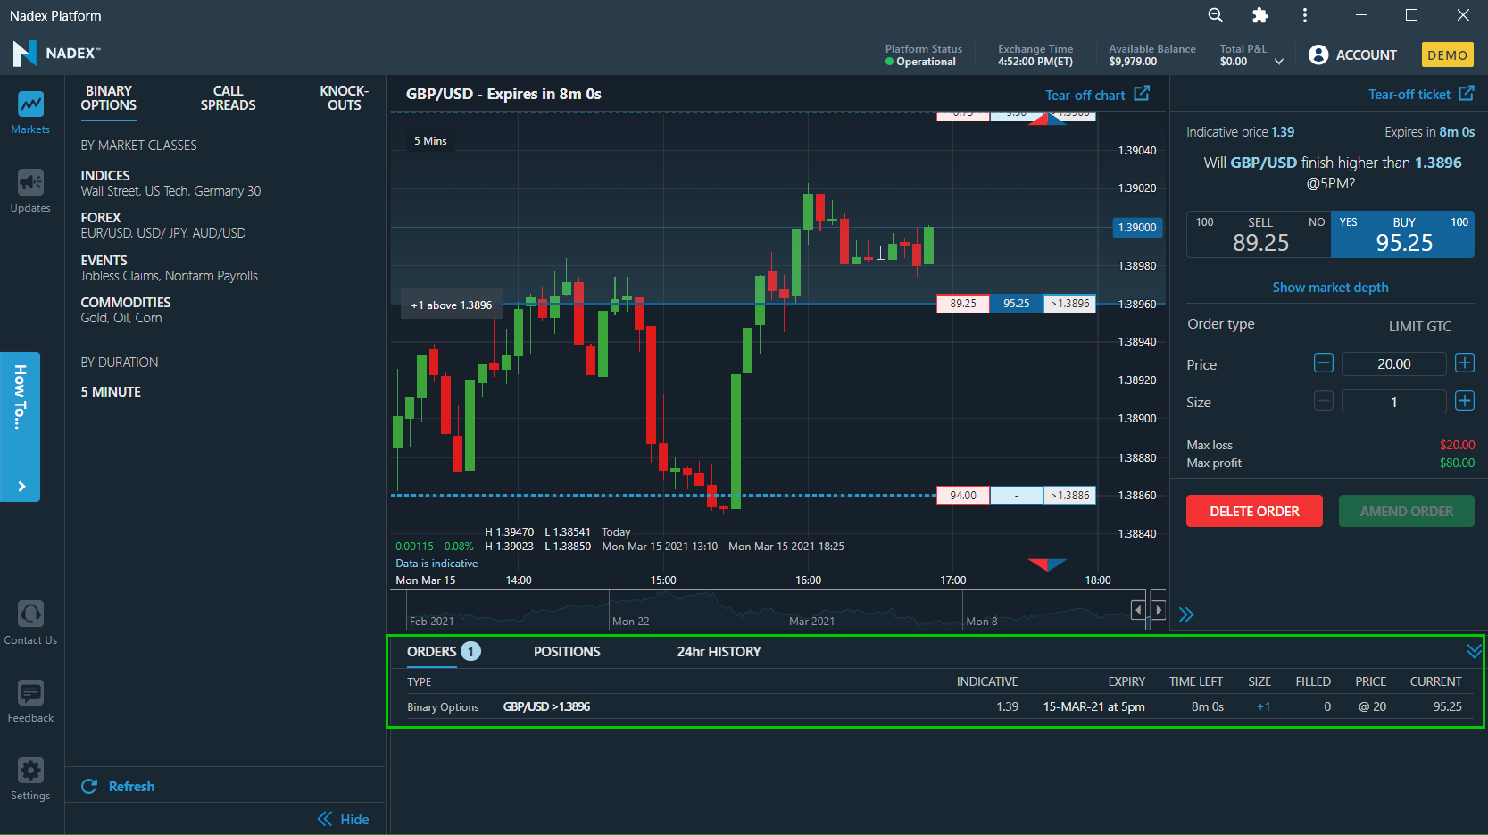This screenshot has height=835, width=1488.
Task: Open Contact Us support icon
Action: click(30, 622)
